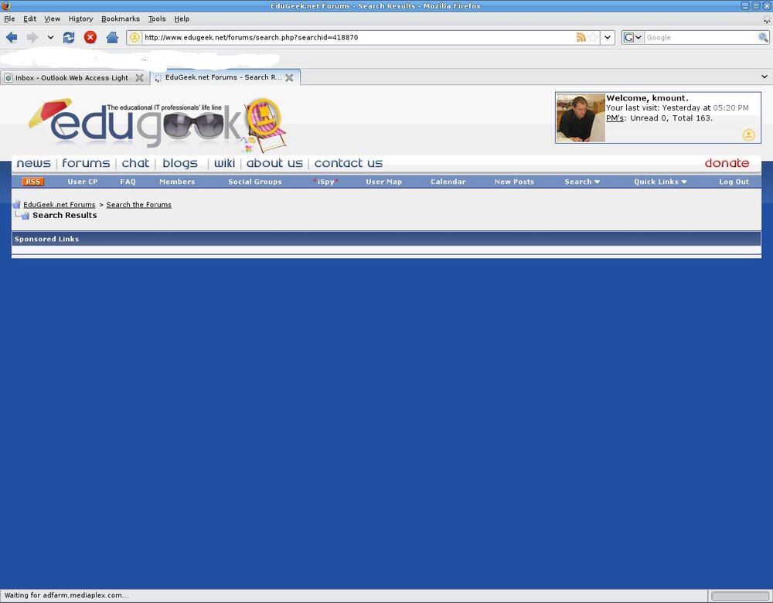The image size is (773, 603).
Task: Open the chat section
Action: coord(135,163)
